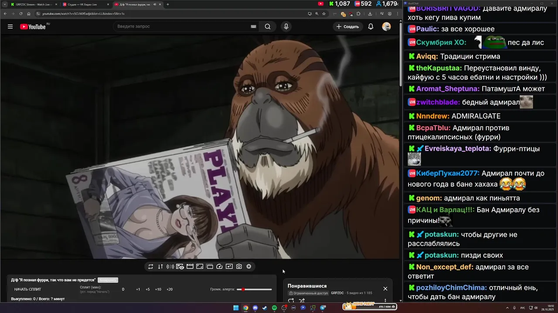This screenshot has width=558, height=313.
Task: Adjust the "Громк. алерта" volume slider
Action: pos(254,289)
